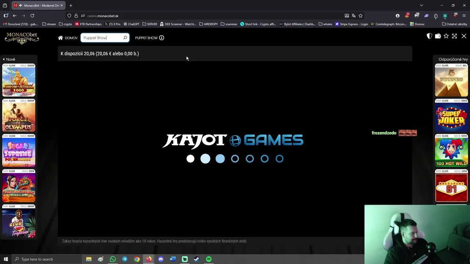
Task: Open the responsible gaming shield icon
Action: tap(429, 36)
